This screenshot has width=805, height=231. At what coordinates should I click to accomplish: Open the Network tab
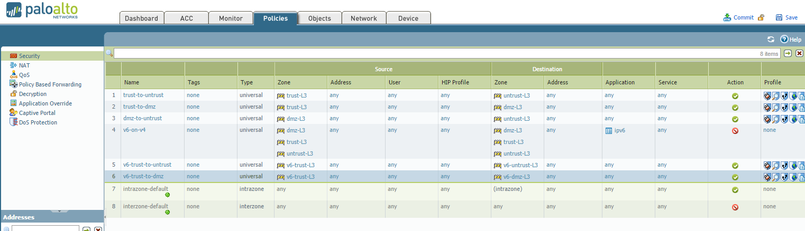click(364, 18)
